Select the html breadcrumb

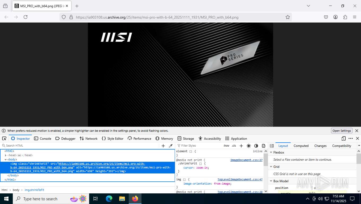coord(4,190)
